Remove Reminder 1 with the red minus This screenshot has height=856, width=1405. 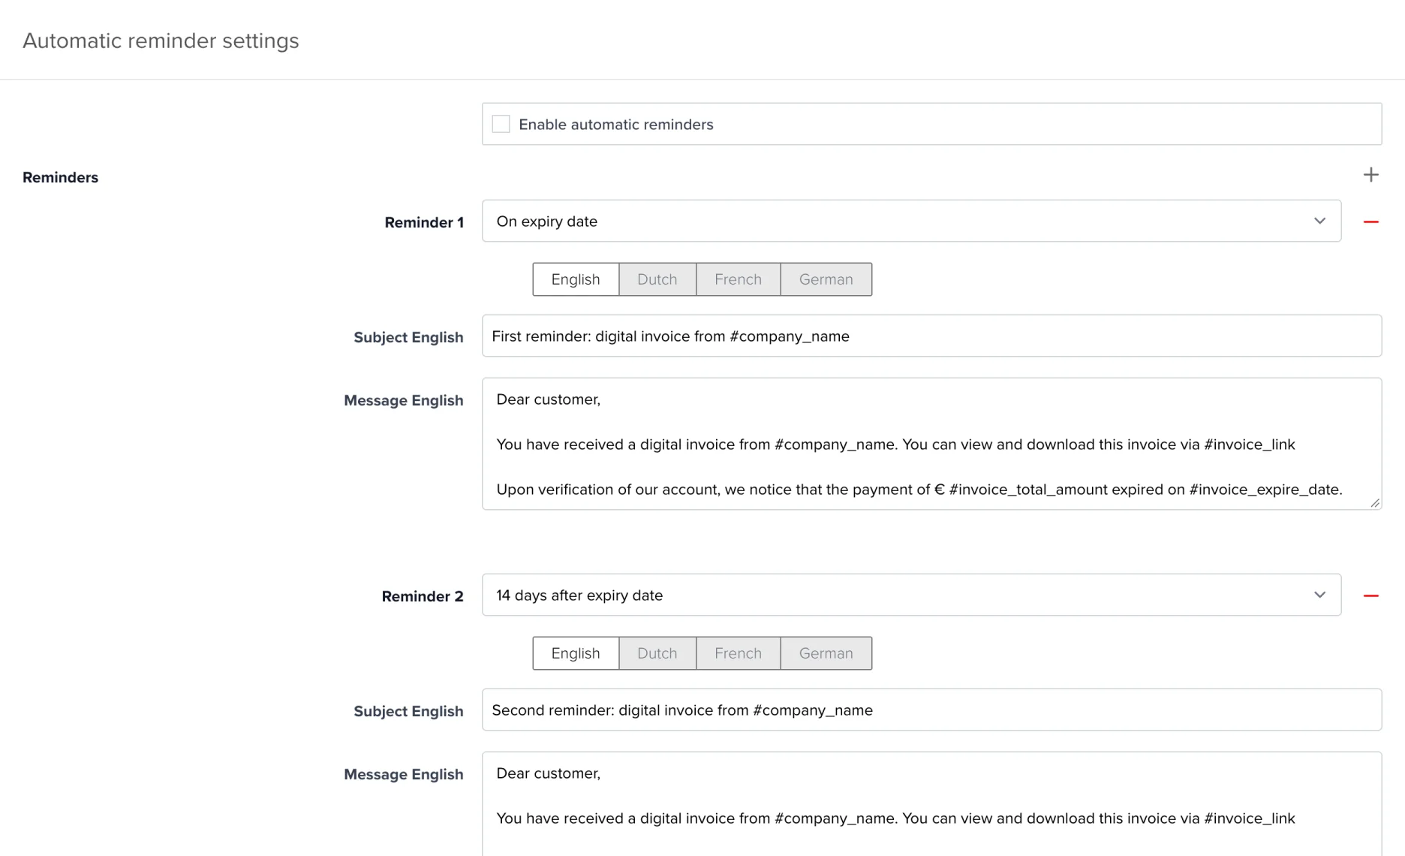pyautogui.click(x=1370, y=222)
